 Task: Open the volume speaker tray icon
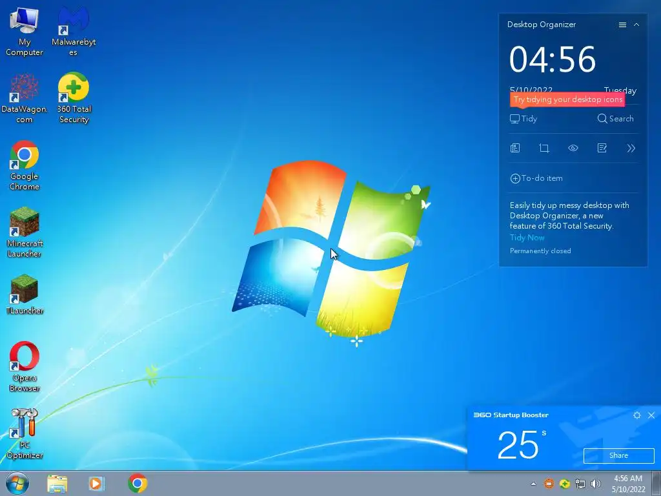click(x=596, y=484)
